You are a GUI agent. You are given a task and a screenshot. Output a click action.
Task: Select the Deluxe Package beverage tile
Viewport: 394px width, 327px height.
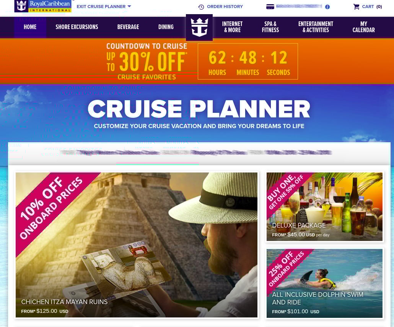tap(324, 207)
